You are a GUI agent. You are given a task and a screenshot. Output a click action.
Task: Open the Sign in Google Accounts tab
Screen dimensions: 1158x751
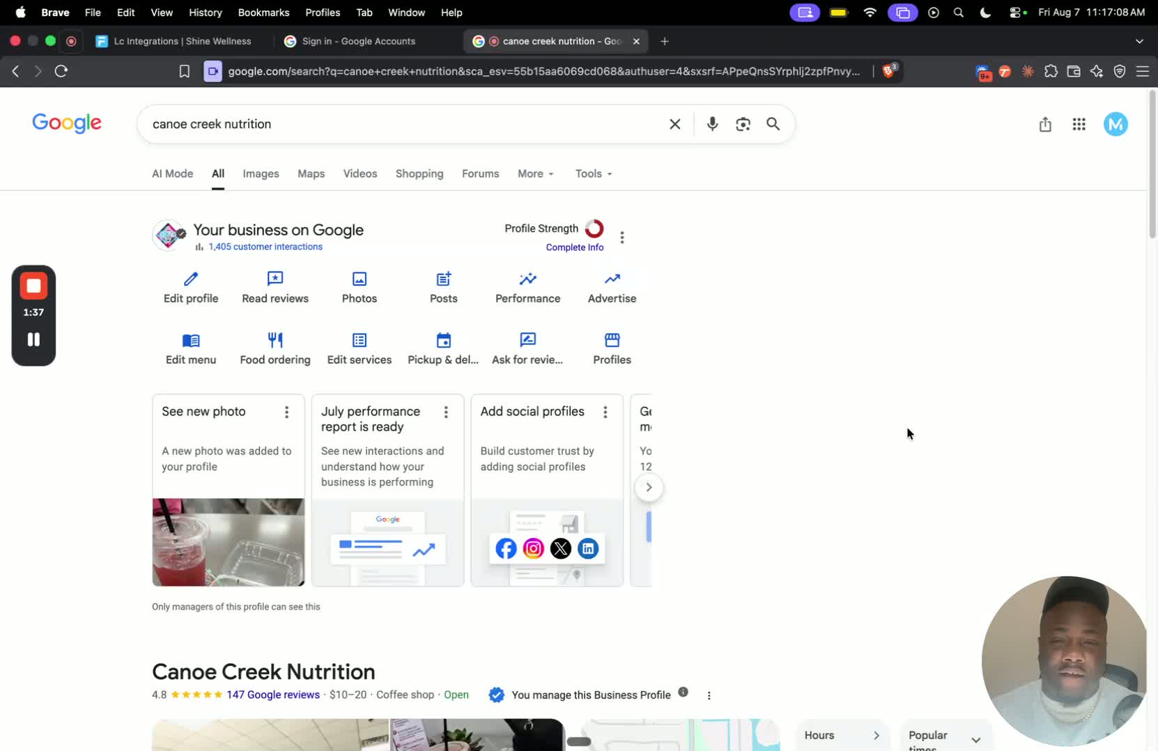click(x=360, y=41)
